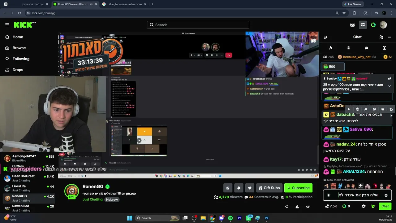Open DeenTheGreat channel in sidebar
The height and width of the screenshot is (223, 396).
pos(29,178)
